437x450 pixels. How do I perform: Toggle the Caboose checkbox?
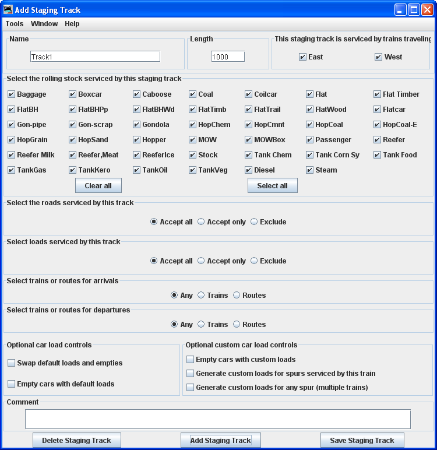click(137, 94)
